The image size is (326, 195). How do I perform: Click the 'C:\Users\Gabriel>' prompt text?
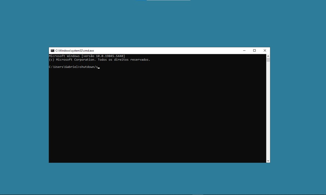tap(64, 67)
